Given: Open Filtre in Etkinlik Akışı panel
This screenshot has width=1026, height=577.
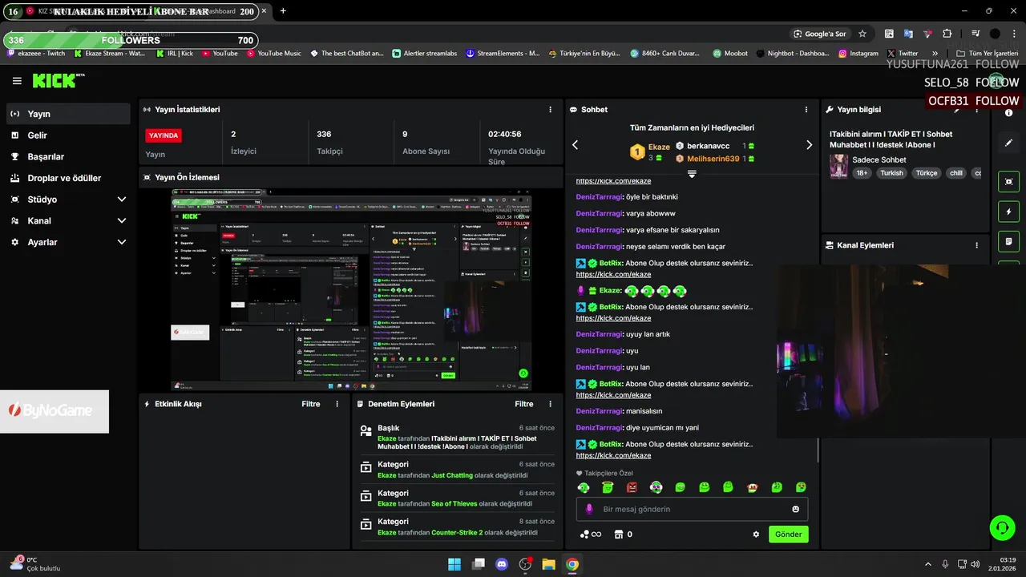Looking at the screenshot, I should (311, 404).
